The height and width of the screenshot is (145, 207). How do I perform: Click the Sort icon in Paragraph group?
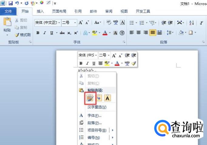click(x=192, y=23)
